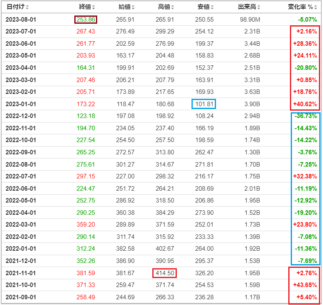The image size is (323, 305).
Task: Select the change rate +18.76%
Action: point(305,92)
